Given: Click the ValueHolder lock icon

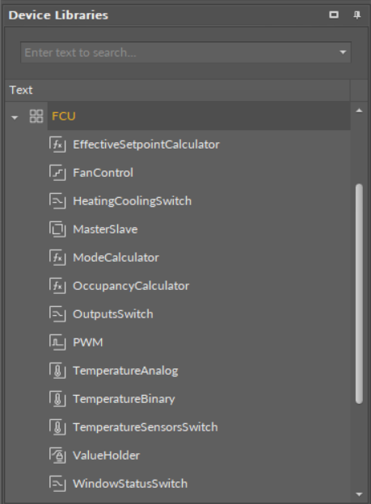Looking at the screenshot, I should [x=57, y=456].
